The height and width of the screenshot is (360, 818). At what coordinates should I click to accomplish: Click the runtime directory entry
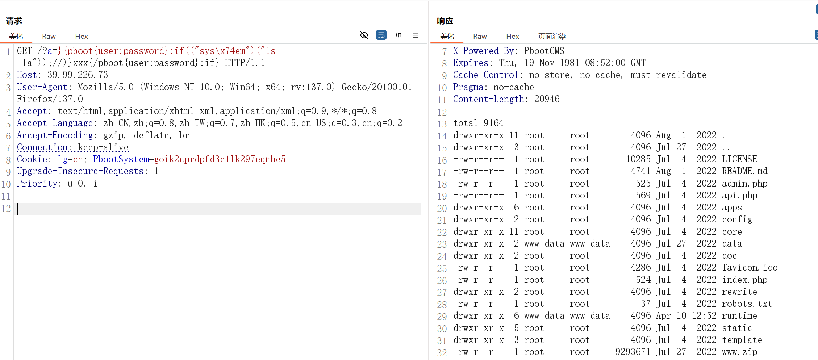pyautogui.click(x=739, y=316)
